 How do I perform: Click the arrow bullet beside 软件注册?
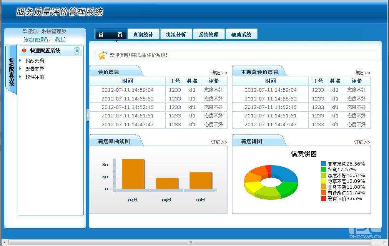(x=20, y=77)
